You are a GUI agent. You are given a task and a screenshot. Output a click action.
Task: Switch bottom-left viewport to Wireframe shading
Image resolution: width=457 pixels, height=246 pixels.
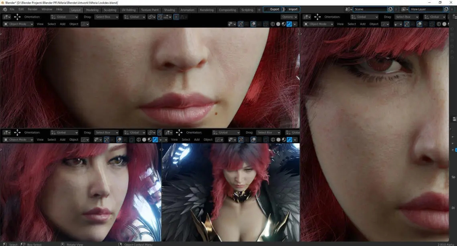tap(139, 140)
